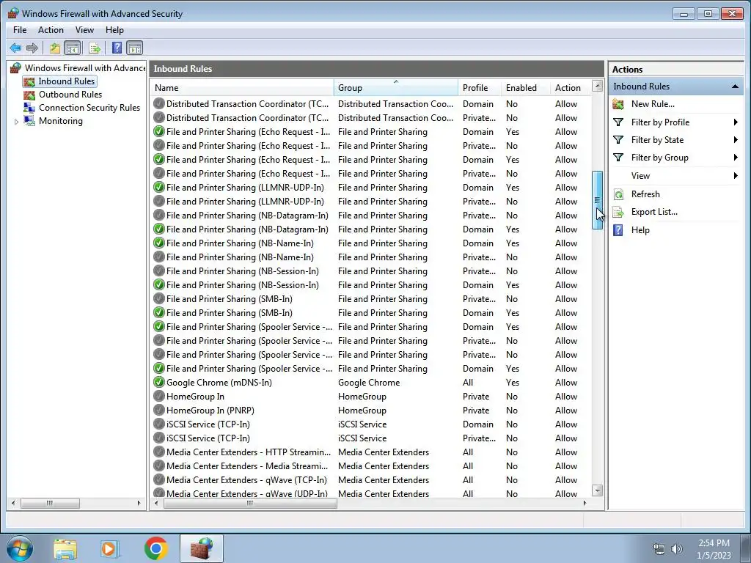This screenshot has height=563, width=751.
Task: Click the blue Help toolbar icon
Action: 117,48
